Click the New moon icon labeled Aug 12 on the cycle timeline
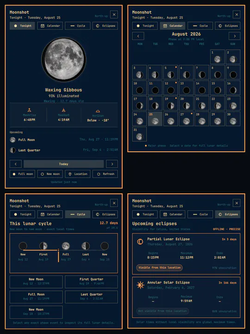Image resolution: width=250 pixels, height=334 pixels. (23, 246)
